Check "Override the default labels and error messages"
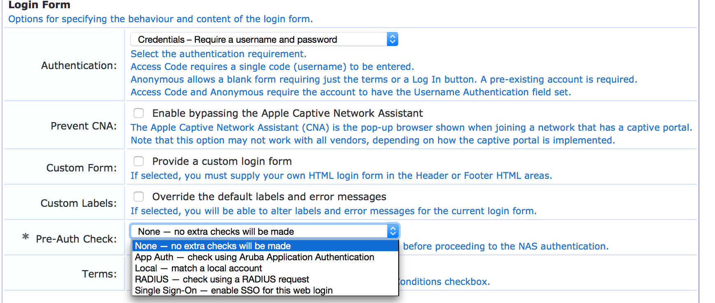The height and width of the screenshot is (303, 715). click(x=139, y=197)
